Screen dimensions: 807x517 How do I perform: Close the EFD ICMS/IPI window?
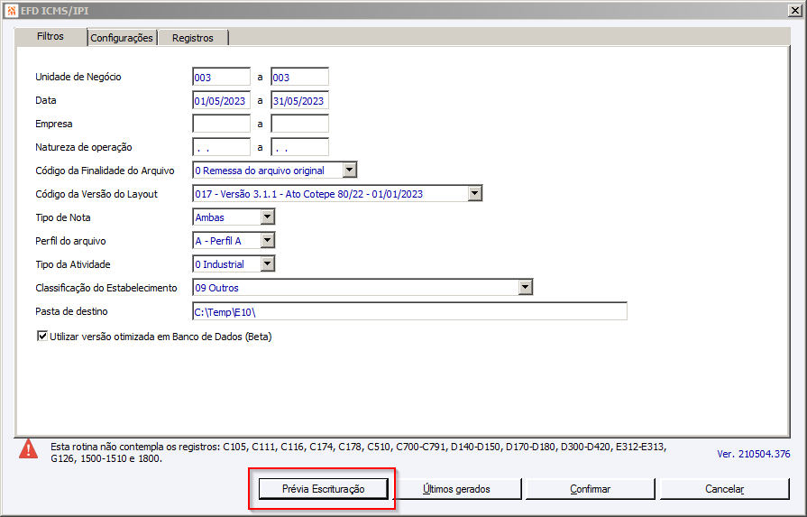pyautogui.click(x=794, y=10)
